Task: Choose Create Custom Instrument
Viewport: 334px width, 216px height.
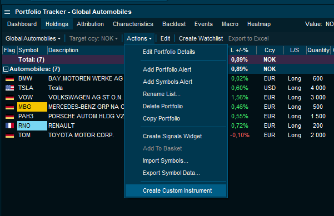Action: click(x=176, y=190)
